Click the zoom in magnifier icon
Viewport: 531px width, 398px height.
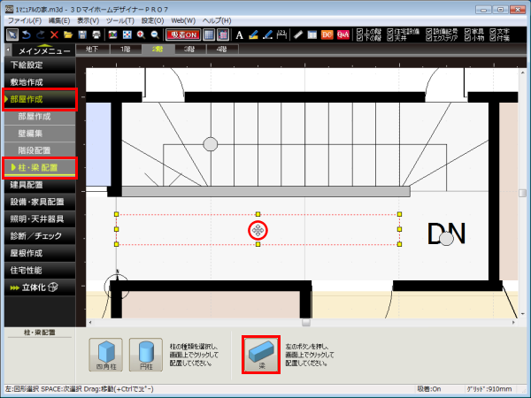tap(141, 34)
